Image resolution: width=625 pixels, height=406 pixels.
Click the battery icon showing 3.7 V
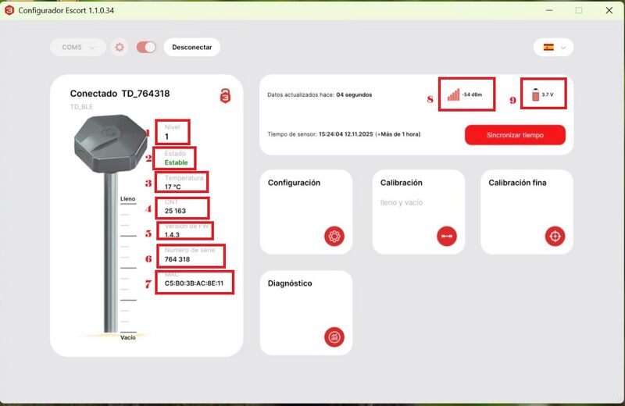(x=535, y=94)
